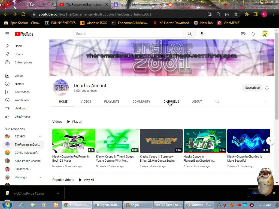Open the CHANNELS tab
279x209 pixels.
[x=171, y=102]
